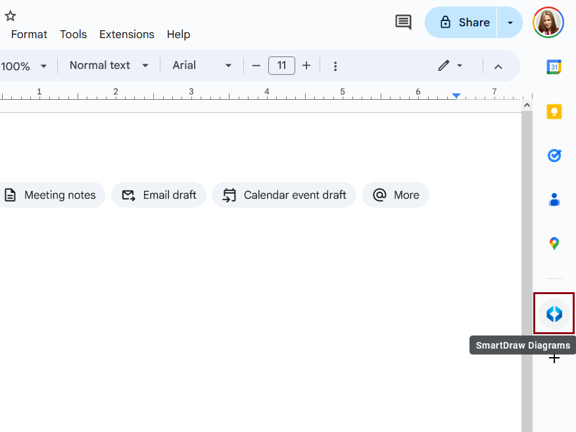Screen dimensions: 576x432
Task: Star this document
Action: (10, 15)
